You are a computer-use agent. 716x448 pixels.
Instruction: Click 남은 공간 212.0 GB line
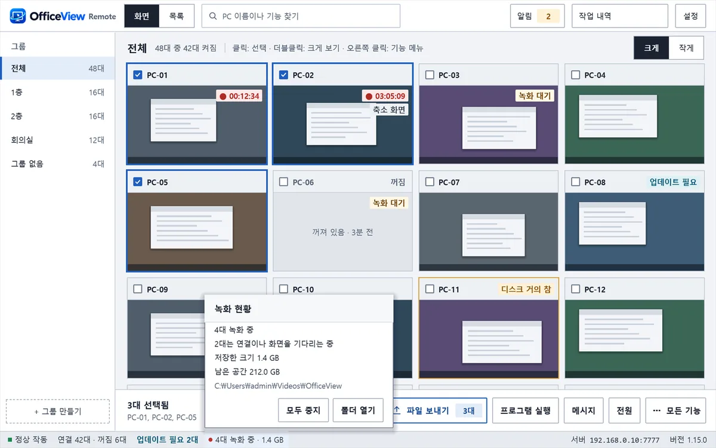pos(247,372)
